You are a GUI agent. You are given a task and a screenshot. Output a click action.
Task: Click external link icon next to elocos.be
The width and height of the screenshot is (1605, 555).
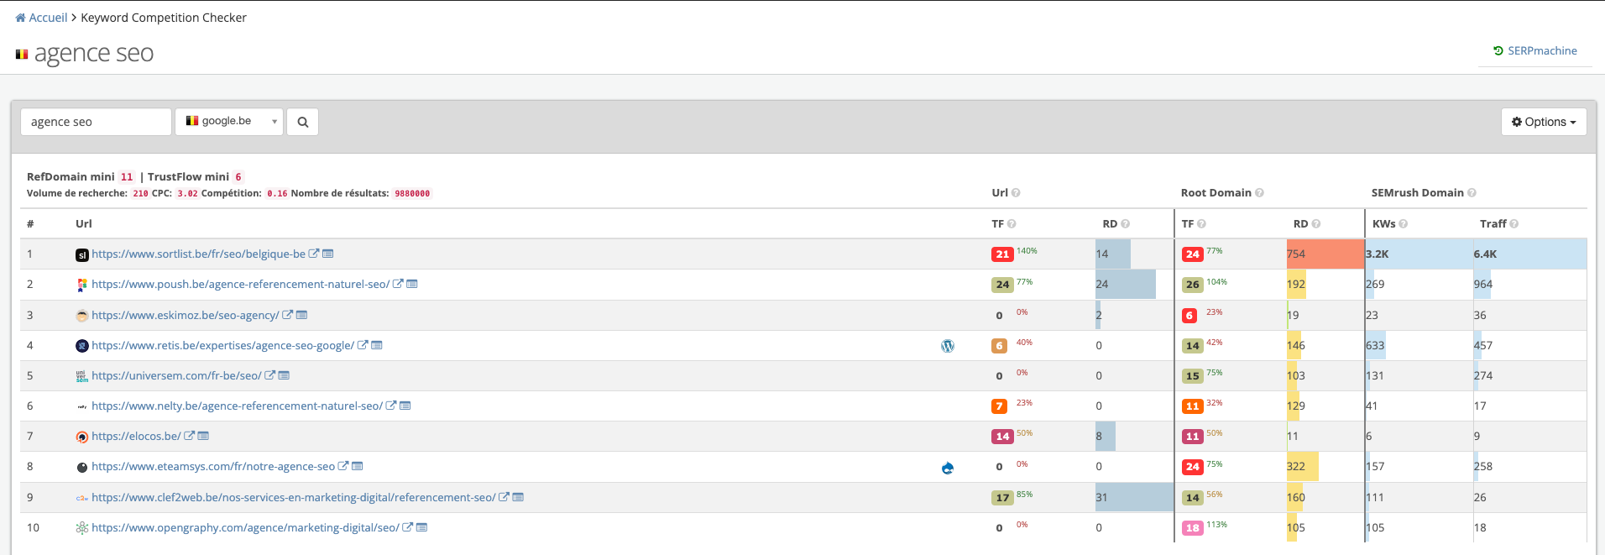pyautogui.click(x=190, y=436)
